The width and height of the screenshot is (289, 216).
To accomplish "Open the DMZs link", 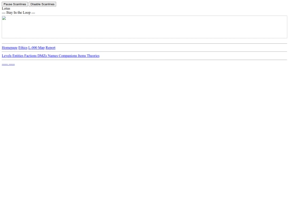I will click(x=42, y=56).
